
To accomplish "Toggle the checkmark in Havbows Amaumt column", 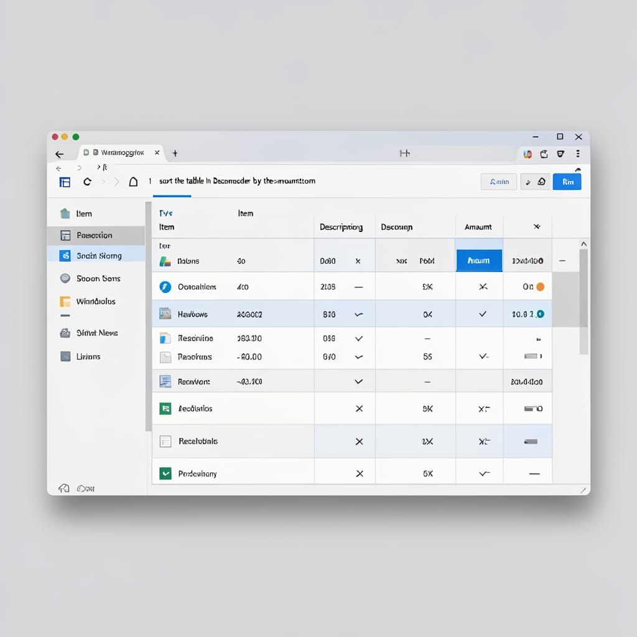I will (x=483, y=314).
